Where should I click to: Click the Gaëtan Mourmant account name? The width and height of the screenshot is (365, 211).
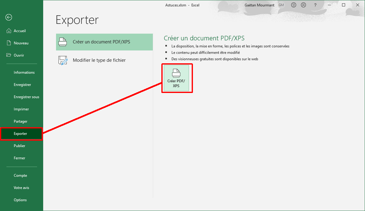(x=260, y=5)
